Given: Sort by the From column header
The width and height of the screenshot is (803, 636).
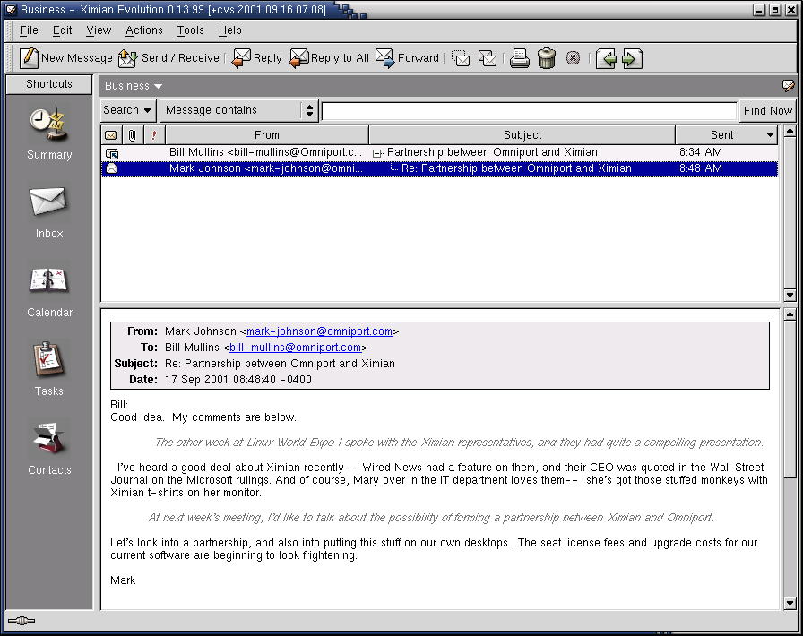Looking at the screenshot, I should coord(267,135).
